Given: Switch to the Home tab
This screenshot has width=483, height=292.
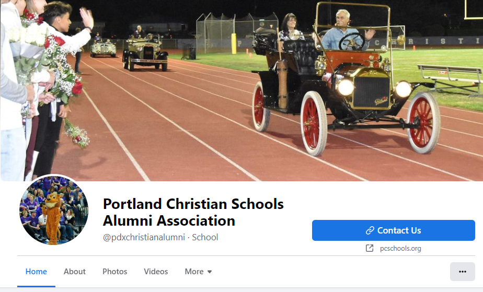Looking at the screenshot, I should [36, 272].
